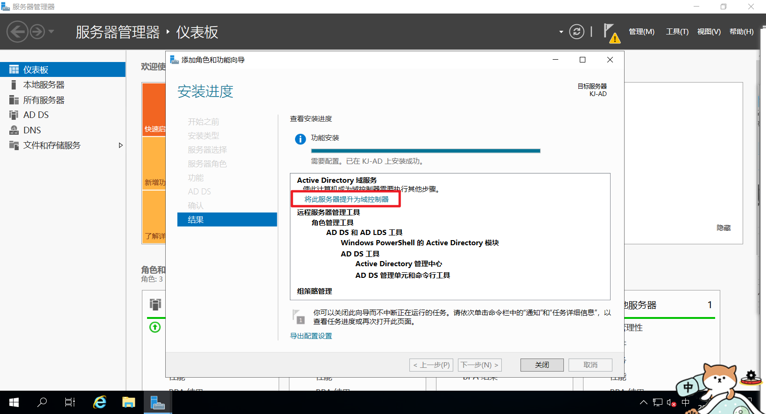766x414 pixels.
Task: Click the muted volume tray icon
Action: tap(671, 402)
